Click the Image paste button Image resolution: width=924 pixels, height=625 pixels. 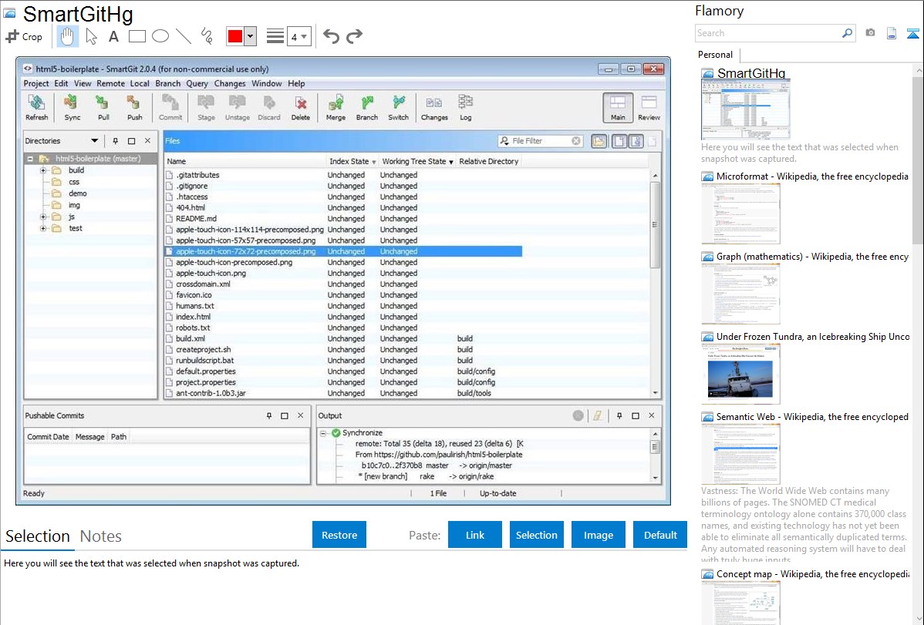[x=599, y=535]
